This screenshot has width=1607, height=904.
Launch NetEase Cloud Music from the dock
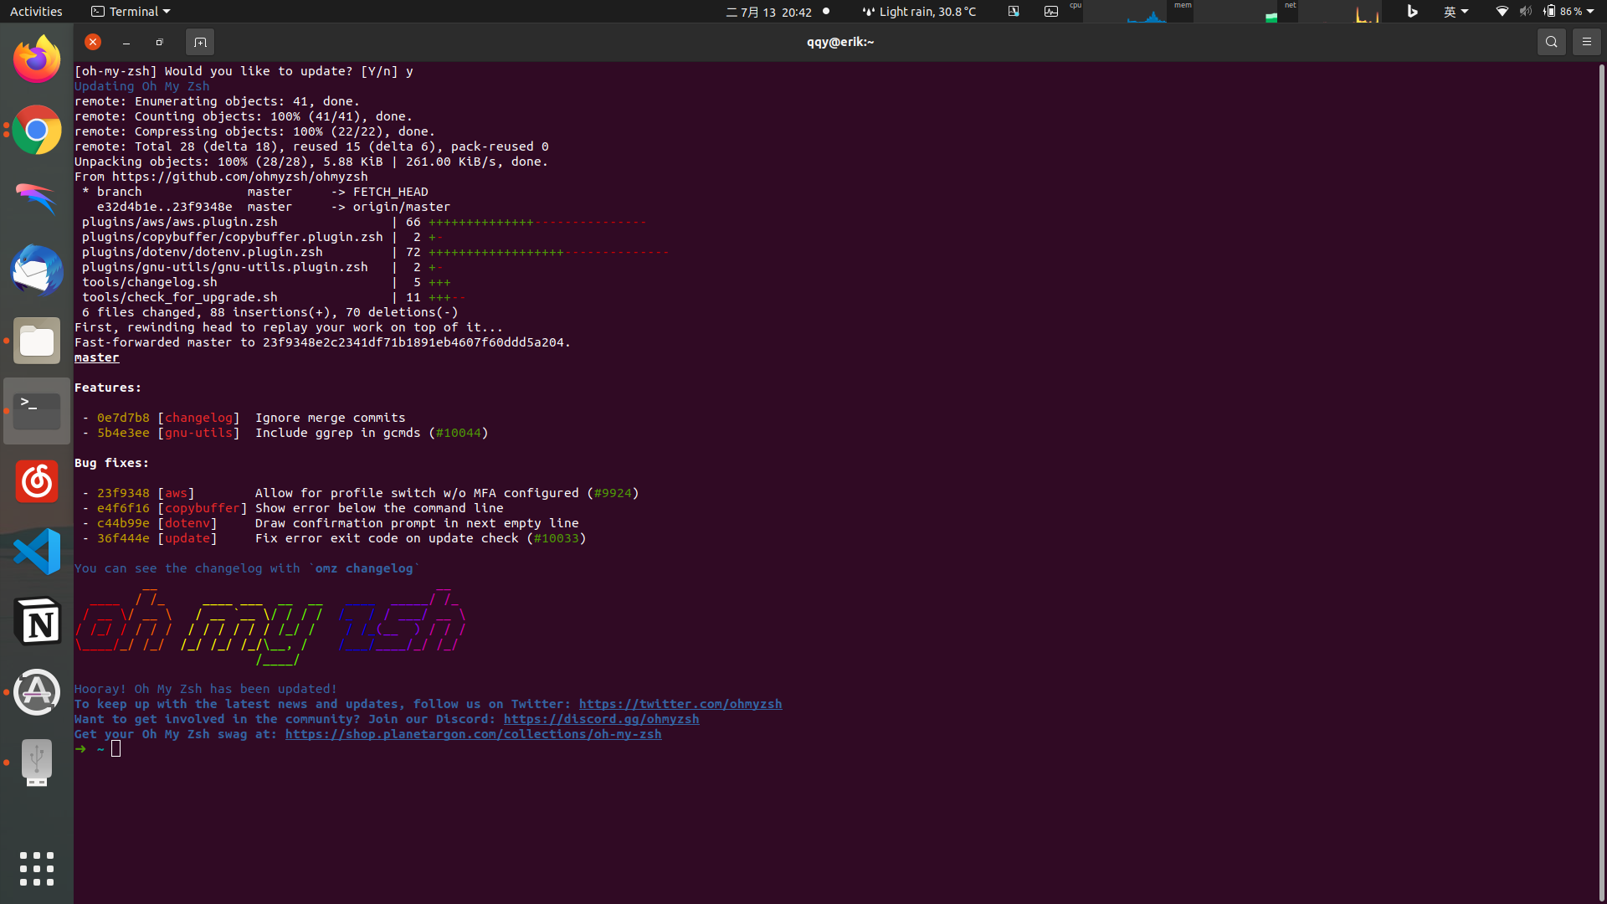(x=37, y=481)
